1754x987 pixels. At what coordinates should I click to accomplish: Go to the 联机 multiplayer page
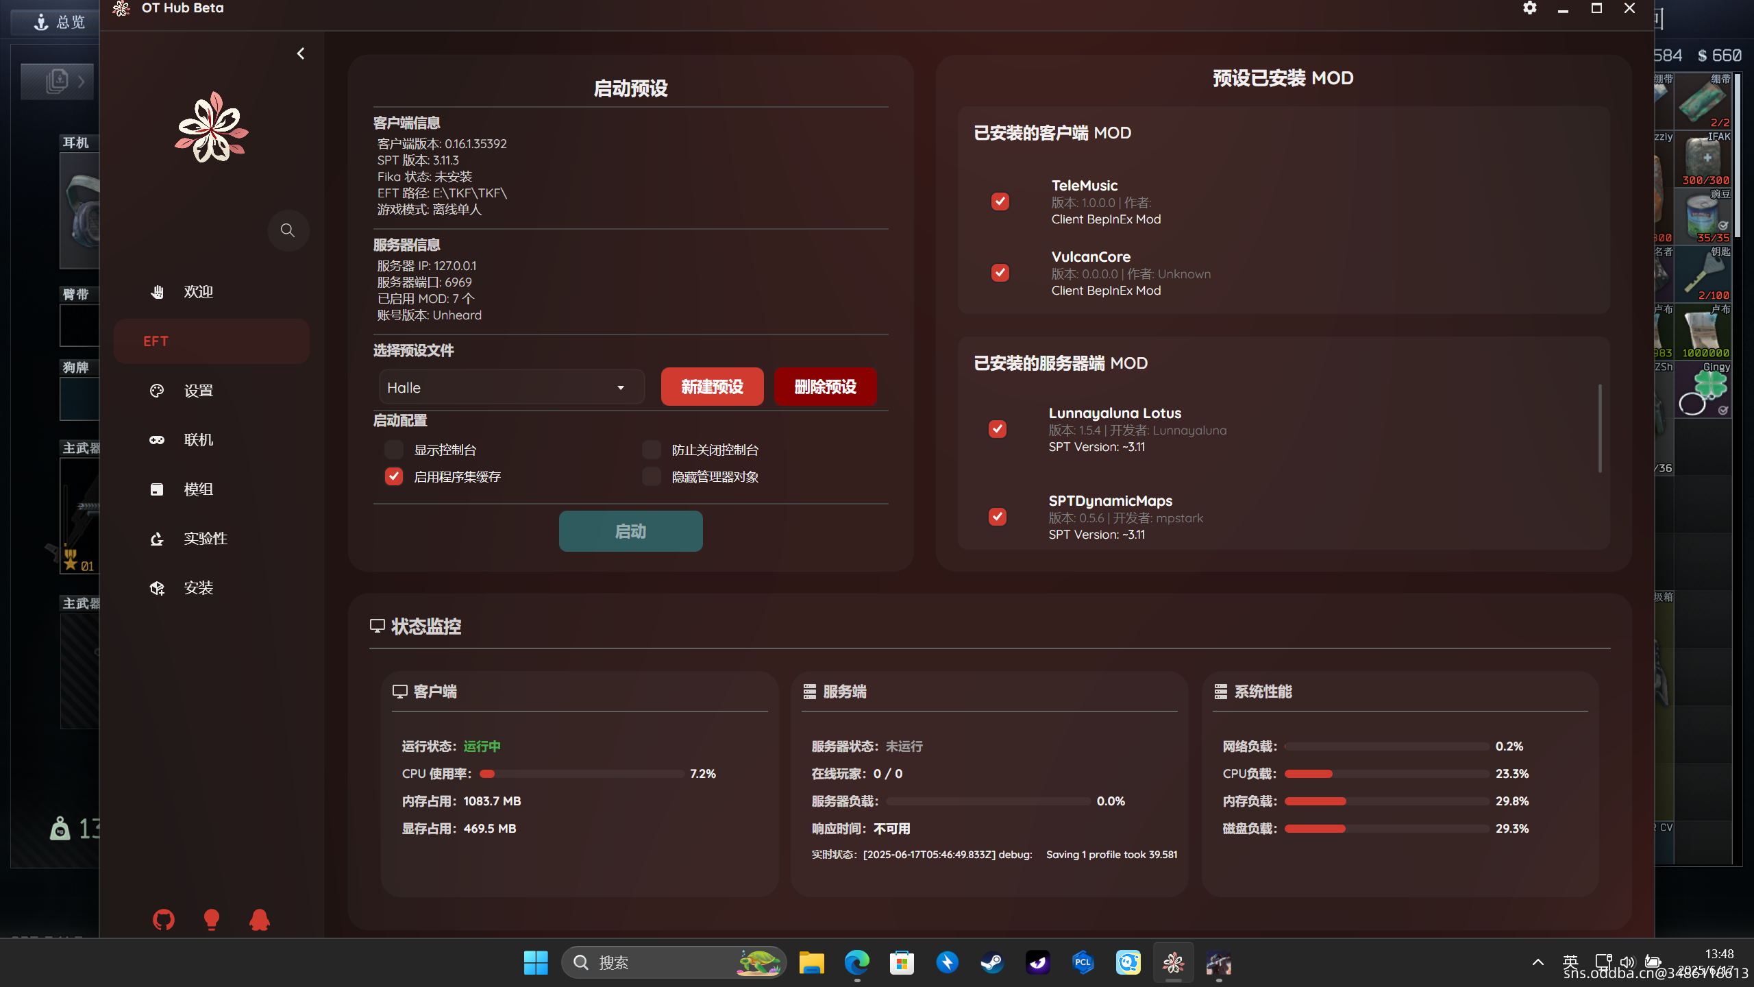[211, 440]
